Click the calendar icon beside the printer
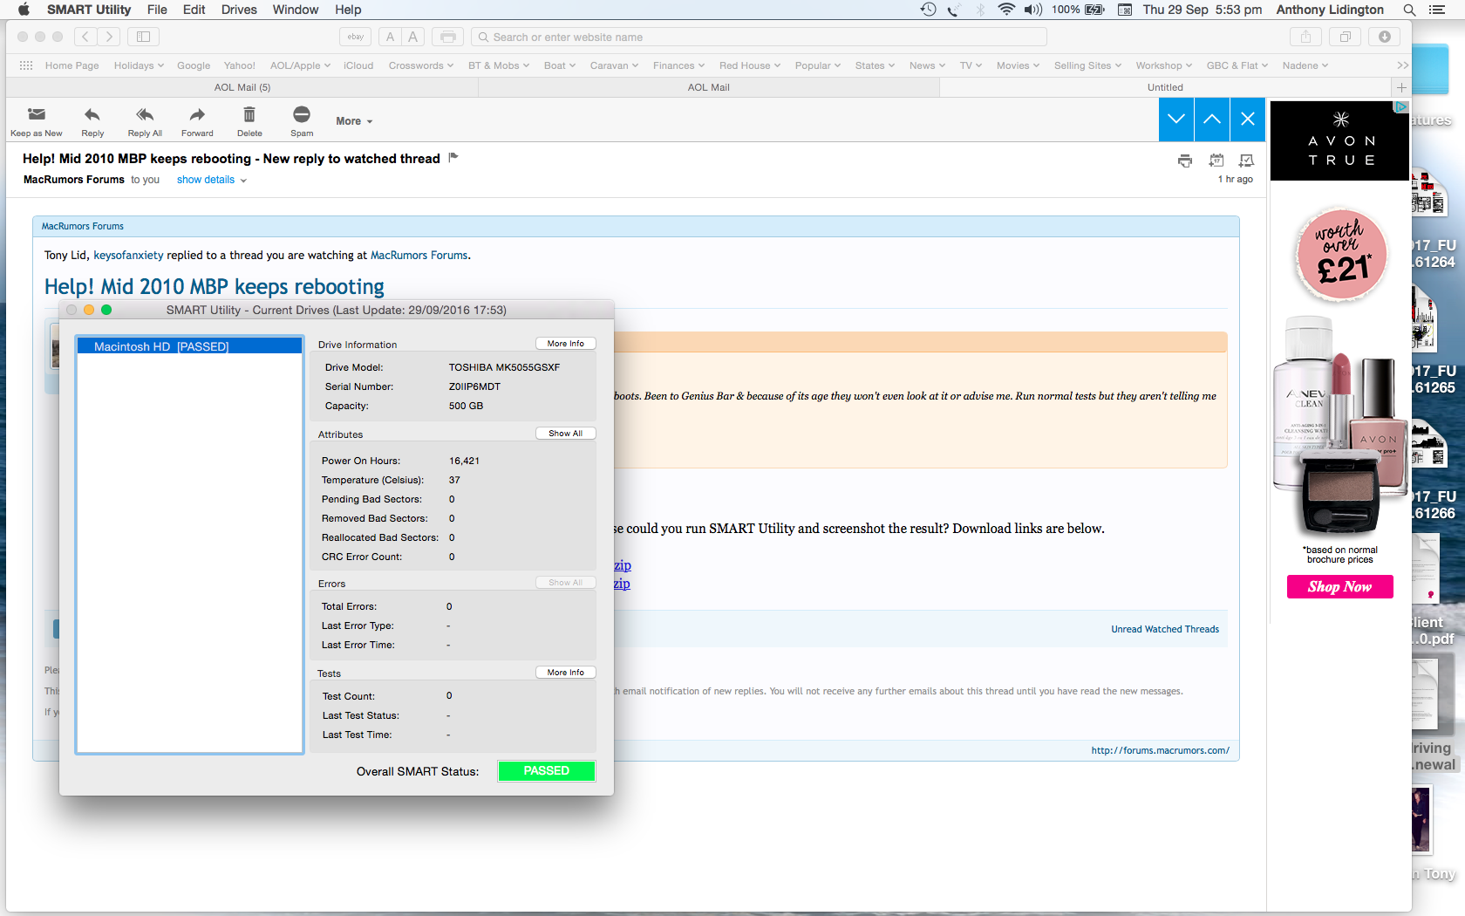Screen dimensions: 1465x916 pos(1216,161)
